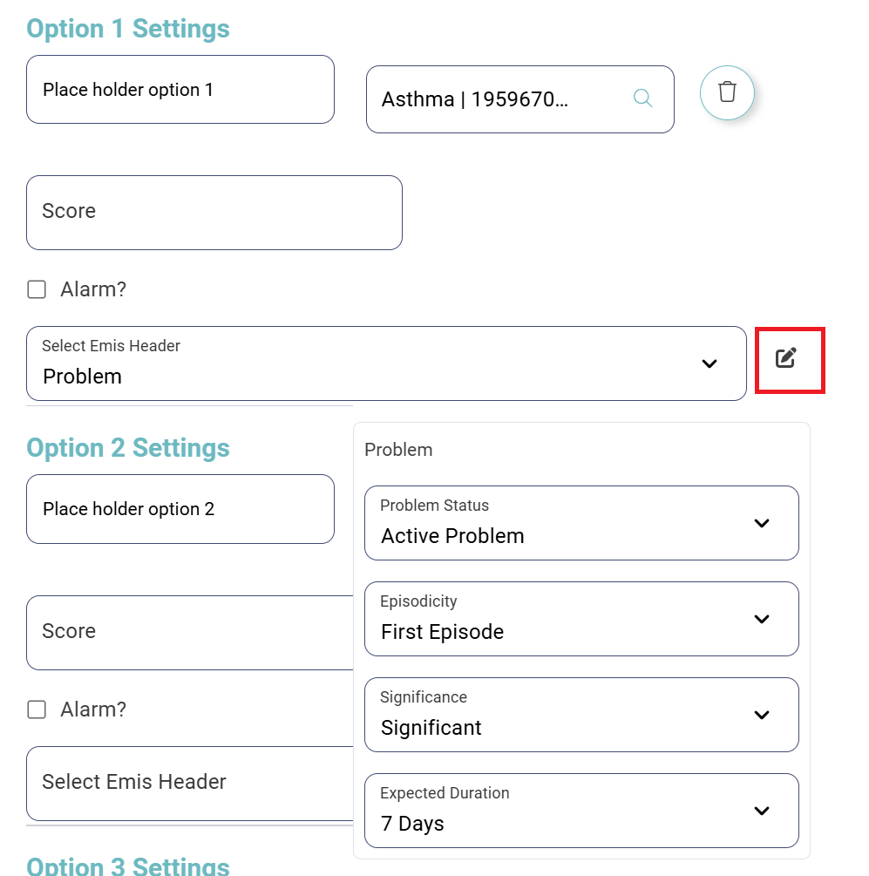Open the Select Emis Header dropdown showing Problem
This screenshot has width=869, height=876.
click(x=386, y=363)
